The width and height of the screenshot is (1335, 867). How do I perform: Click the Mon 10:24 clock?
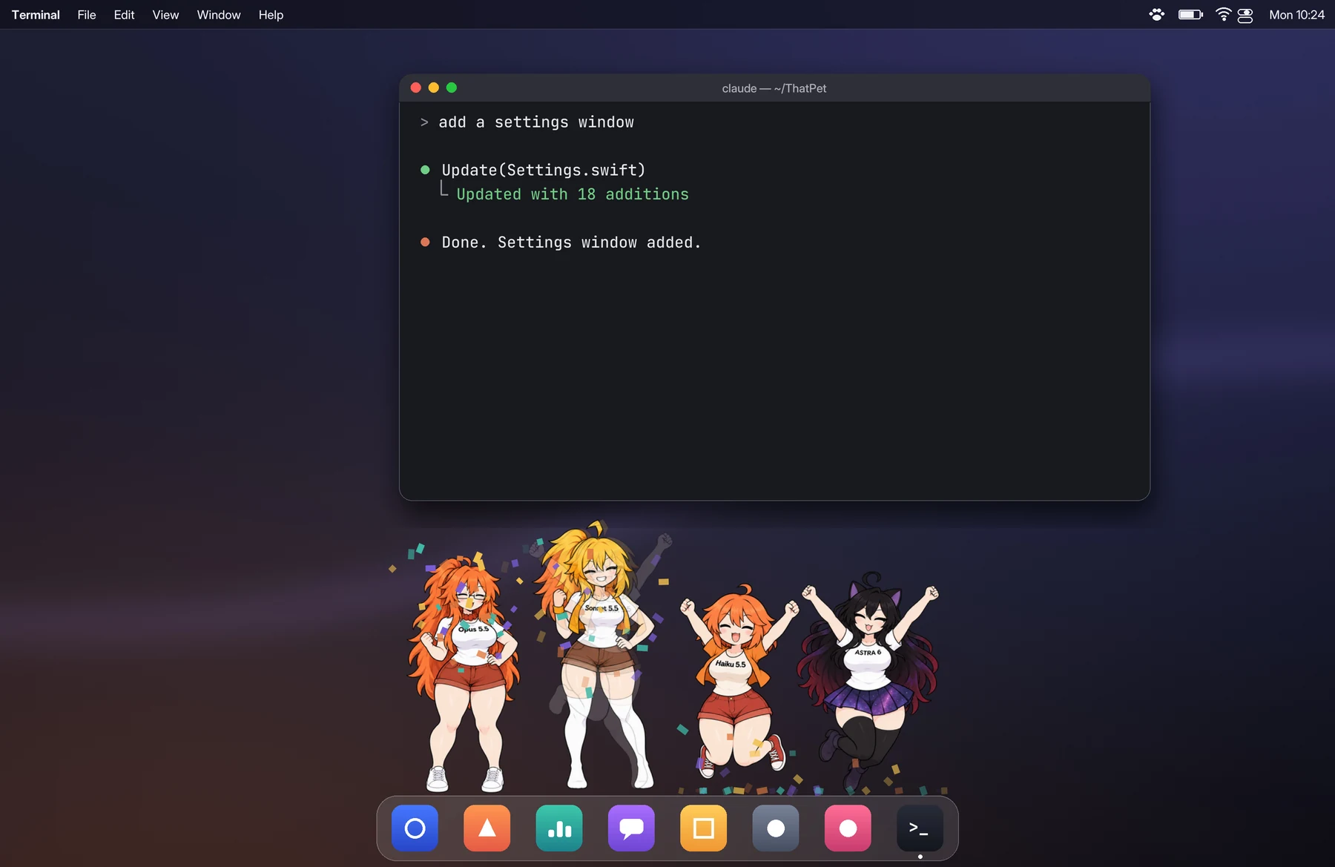point(1296,15)
